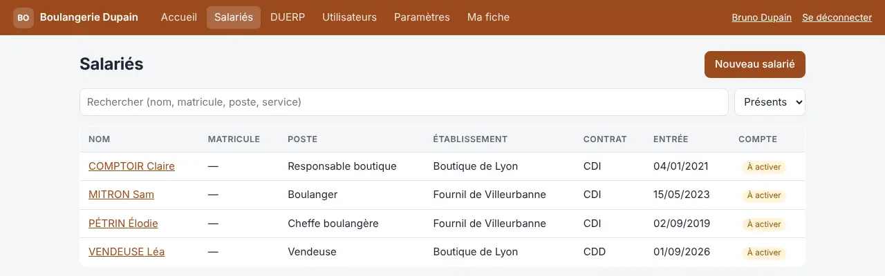Click the CDD contract cell
885x276 pixels.
click(x=595, y=252)
